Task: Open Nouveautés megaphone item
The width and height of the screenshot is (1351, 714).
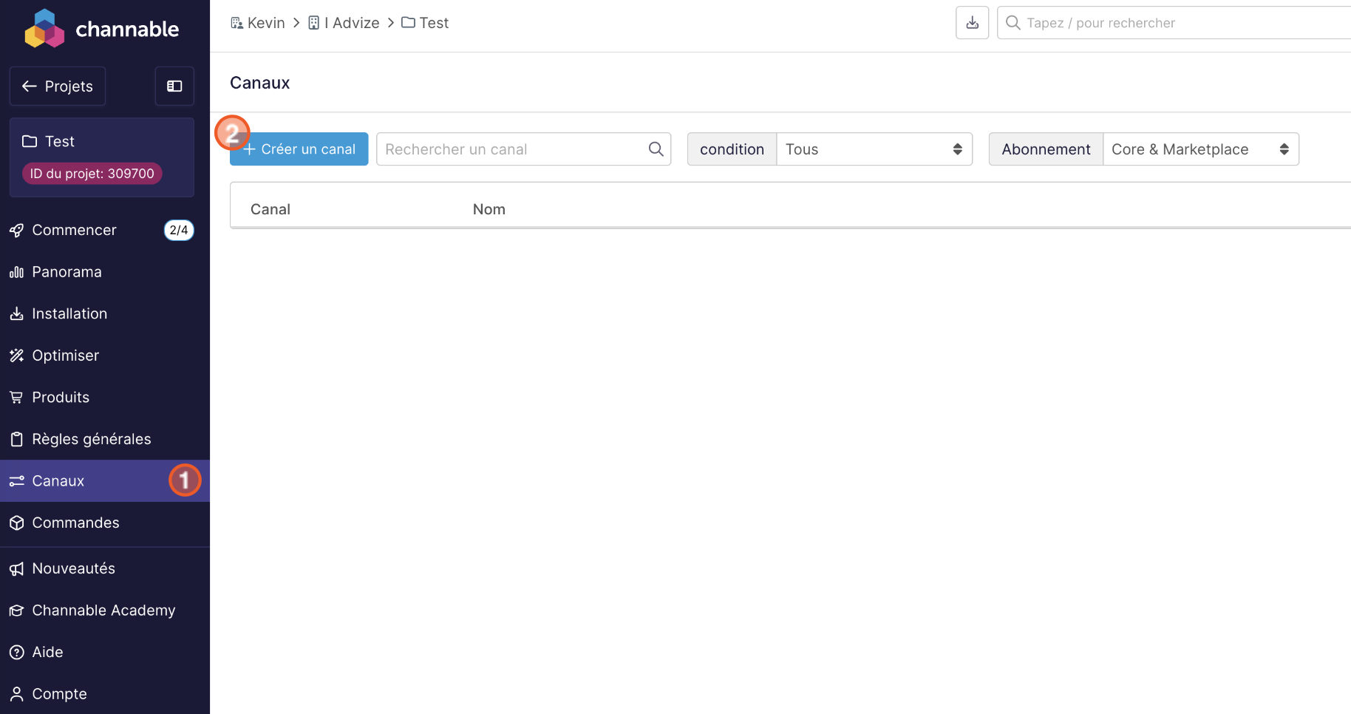Action: [x=73, y=568]
